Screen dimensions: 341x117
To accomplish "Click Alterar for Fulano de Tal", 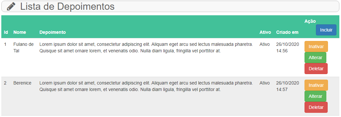I will click(315, 58).
